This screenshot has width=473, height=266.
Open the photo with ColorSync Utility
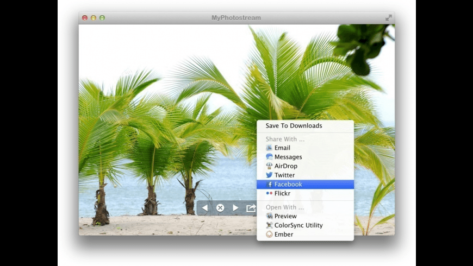[305, 225]
